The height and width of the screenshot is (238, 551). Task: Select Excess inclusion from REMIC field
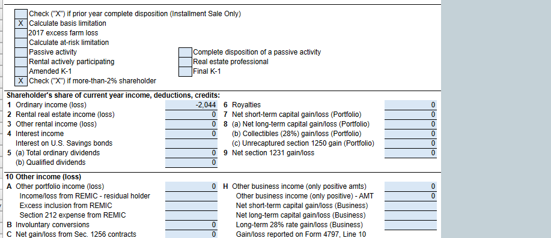[x=191, y=206]
